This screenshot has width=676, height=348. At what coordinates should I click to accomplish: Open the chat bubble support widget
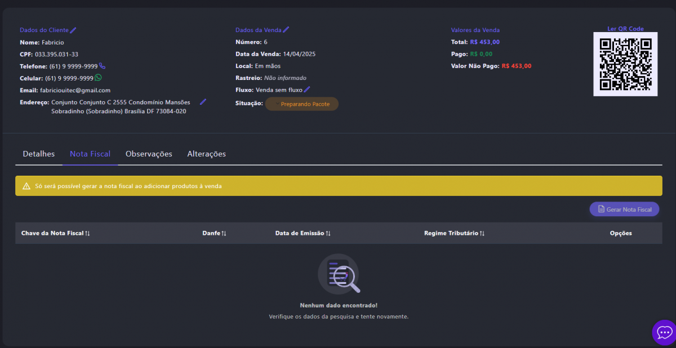pos(664,332)
